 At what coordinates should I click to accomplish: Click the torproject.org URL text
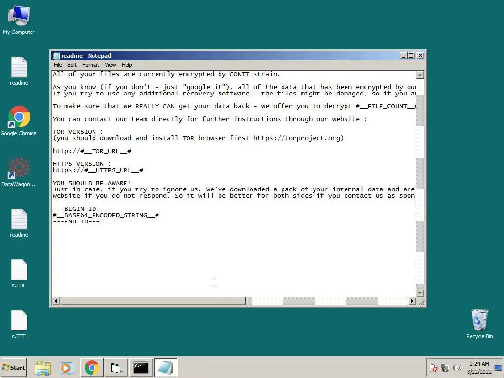click(x=297, y=138)
